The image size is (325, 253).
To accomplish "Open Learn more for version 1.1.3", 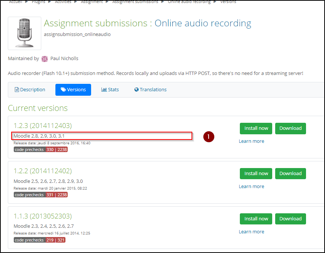I will tap(251, 231).
